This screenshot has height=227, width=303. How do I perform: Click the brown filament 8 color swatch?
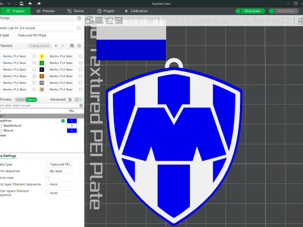[x=42, y=76]
